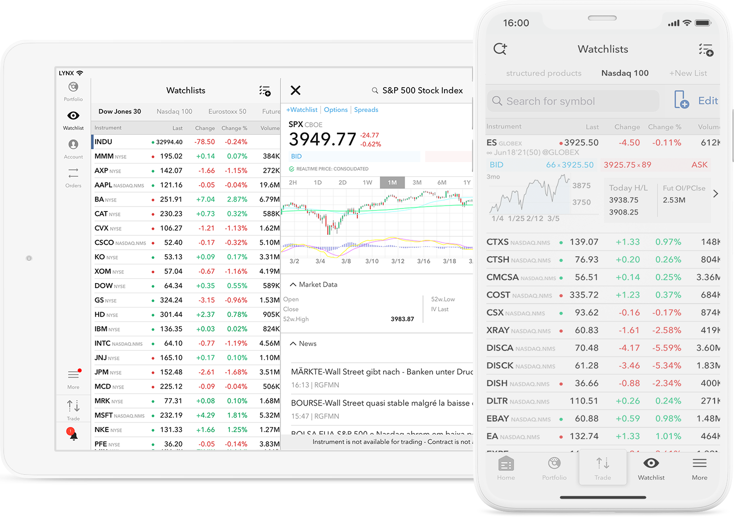Select 6M chart timeframe
Image resolution: width=739 pixels, height=525 pixels.
pyautogui.click(x=442, y=183)
